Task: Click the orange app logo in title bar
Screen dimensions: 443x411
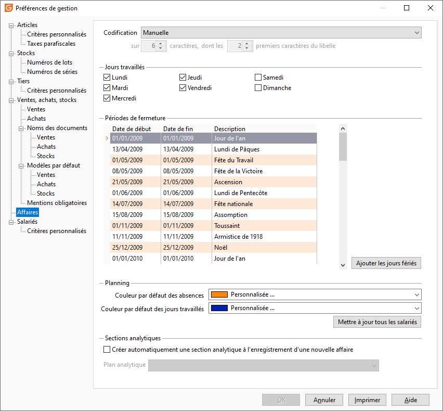Action: (9, 8)
